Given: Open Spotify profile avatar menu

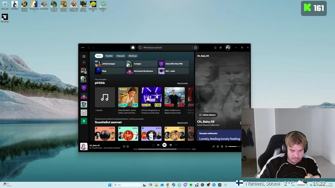Looking at the screenshot, I should tap(228, 48).
